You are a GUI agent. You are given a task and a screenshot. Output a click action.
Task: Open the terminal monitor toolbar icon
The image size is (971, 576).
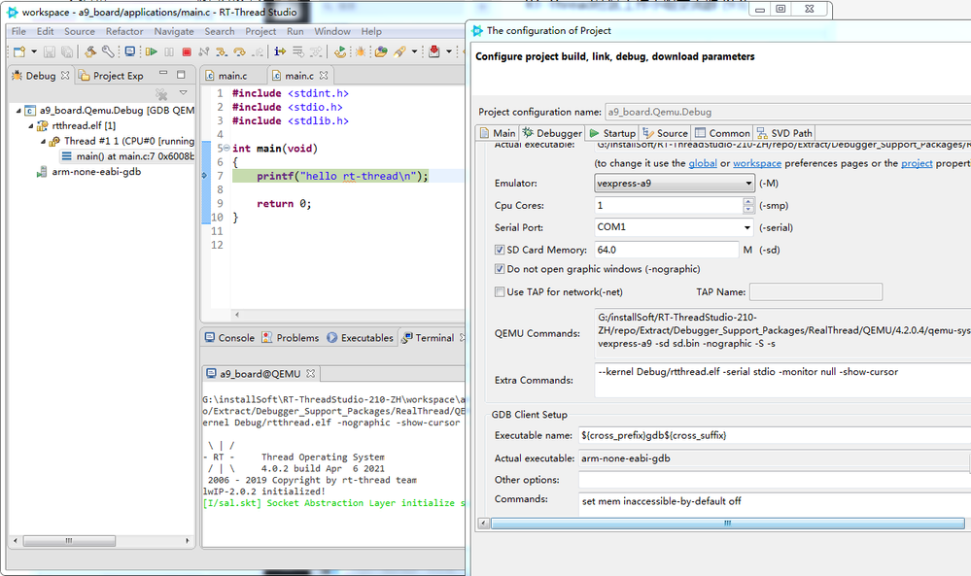(129, 52)
